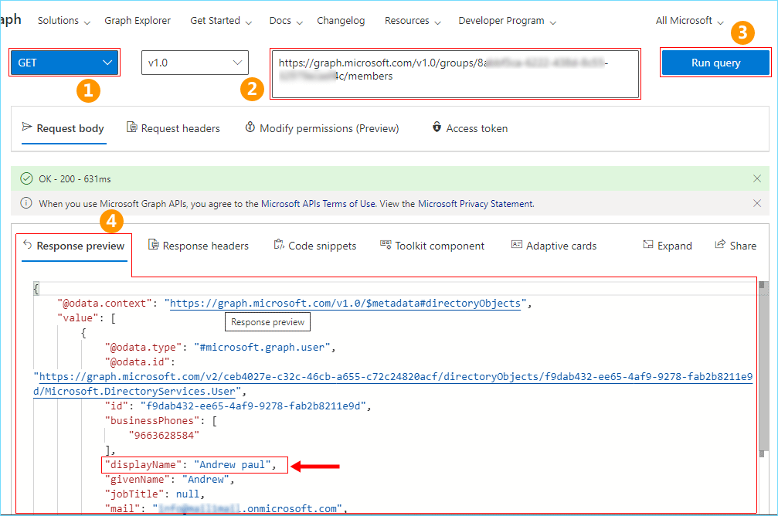The image size is (778, 516).
Task: Click the Adaptive cards icon
Action: pyautogui.click(x=517, y=246)
